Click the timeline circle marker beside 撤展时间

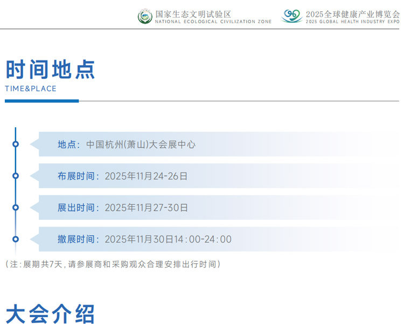pyautogui.click(x=16, y=239)
